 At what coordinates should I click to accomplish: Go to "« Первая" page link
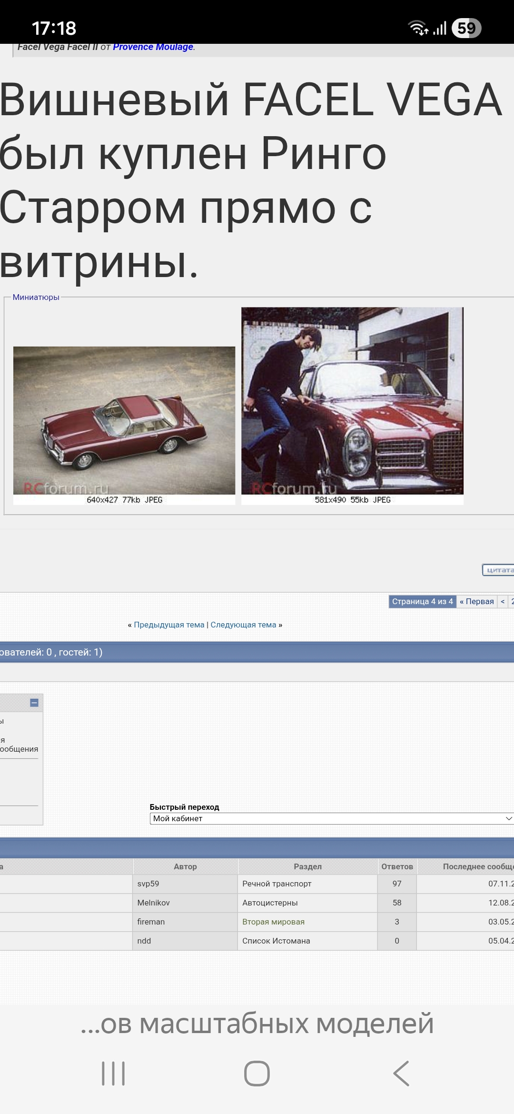coord(476,601)
